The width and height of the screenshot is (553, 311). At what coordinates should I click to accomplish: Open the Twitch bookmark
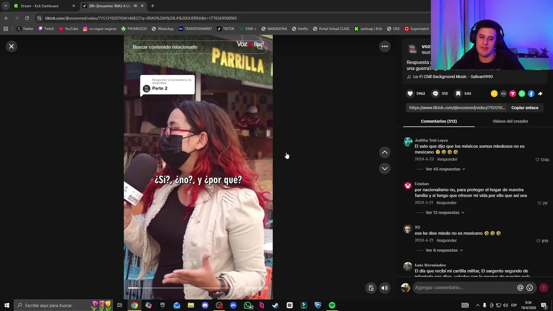(46, 29)
